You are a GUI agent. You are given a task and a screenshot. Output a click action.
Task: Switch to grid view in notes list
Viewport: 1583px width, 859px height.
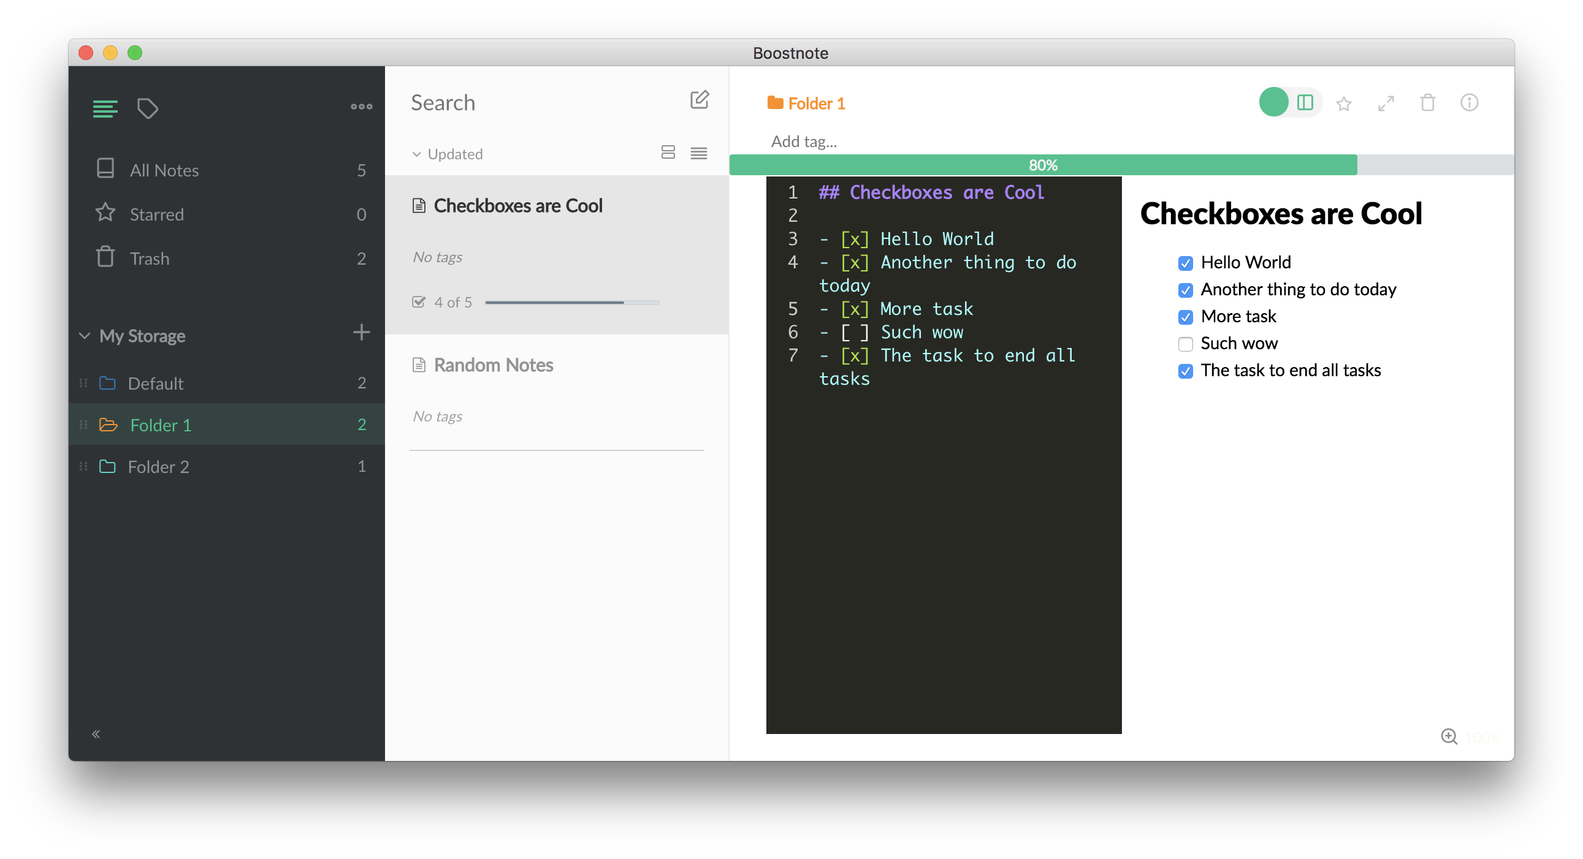click(666, 151)
